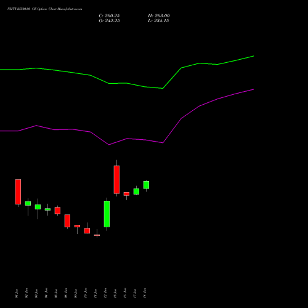
Task: Click the last green candle above date 18
Action: [146, 185]
